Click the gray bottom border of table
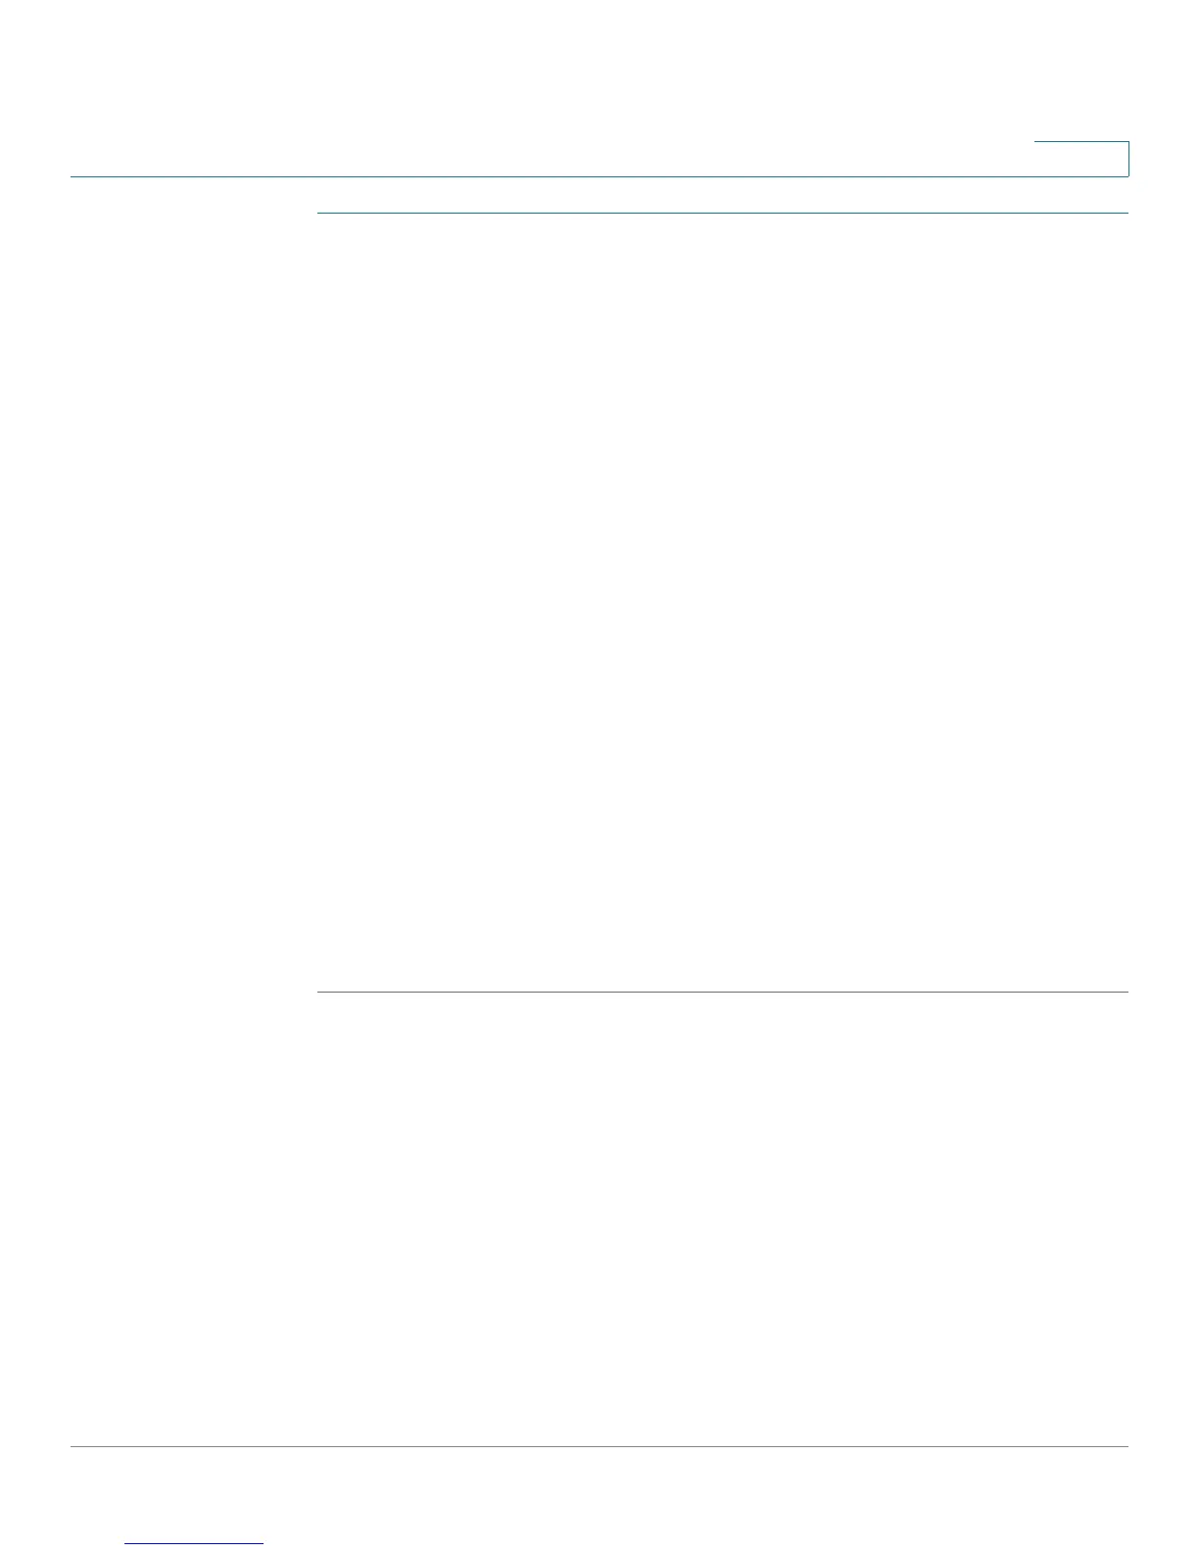The image size is (1199, 1552). point(722,992)
